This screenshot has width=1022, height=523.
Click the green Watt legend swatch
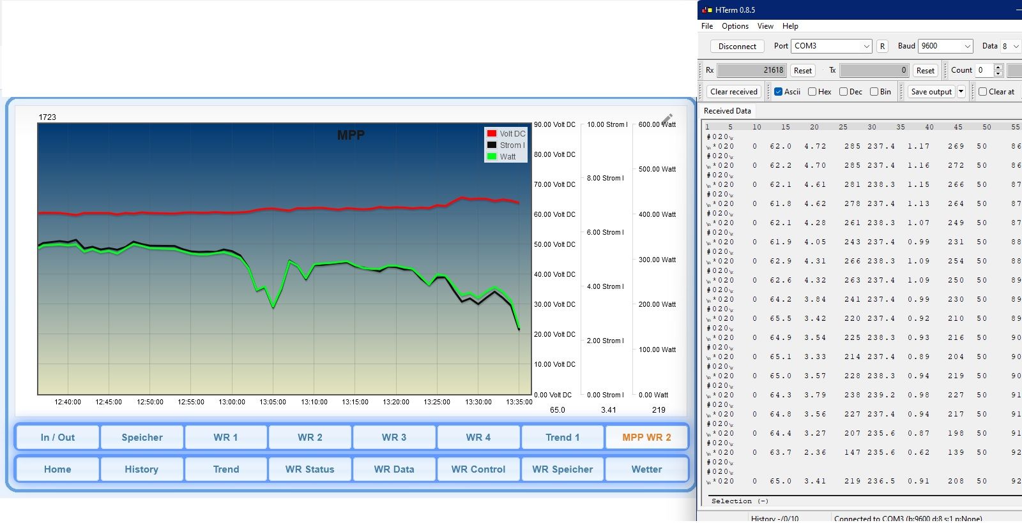492,156
